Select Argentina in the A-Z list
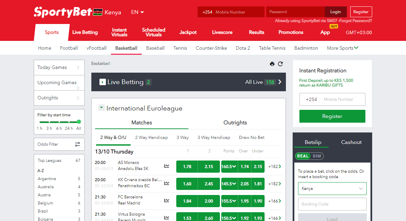The height and width of the screenshot is (221, 406). tap(47, 179)
